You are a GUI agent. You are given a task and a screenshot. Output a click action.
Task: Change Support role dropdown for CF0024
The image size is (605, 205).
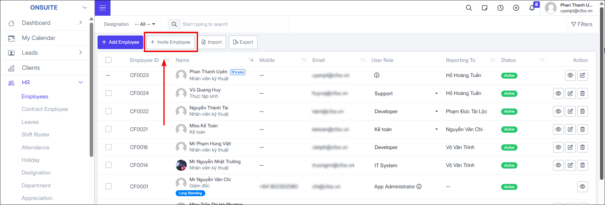click(406, 93)
